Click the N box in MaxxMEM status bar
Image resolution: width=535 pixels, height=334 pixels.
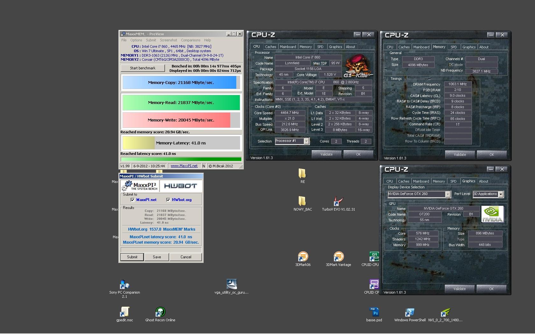(204, 166)
